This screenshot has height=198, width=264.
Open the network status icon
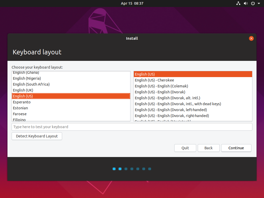[x=238, y=3]
